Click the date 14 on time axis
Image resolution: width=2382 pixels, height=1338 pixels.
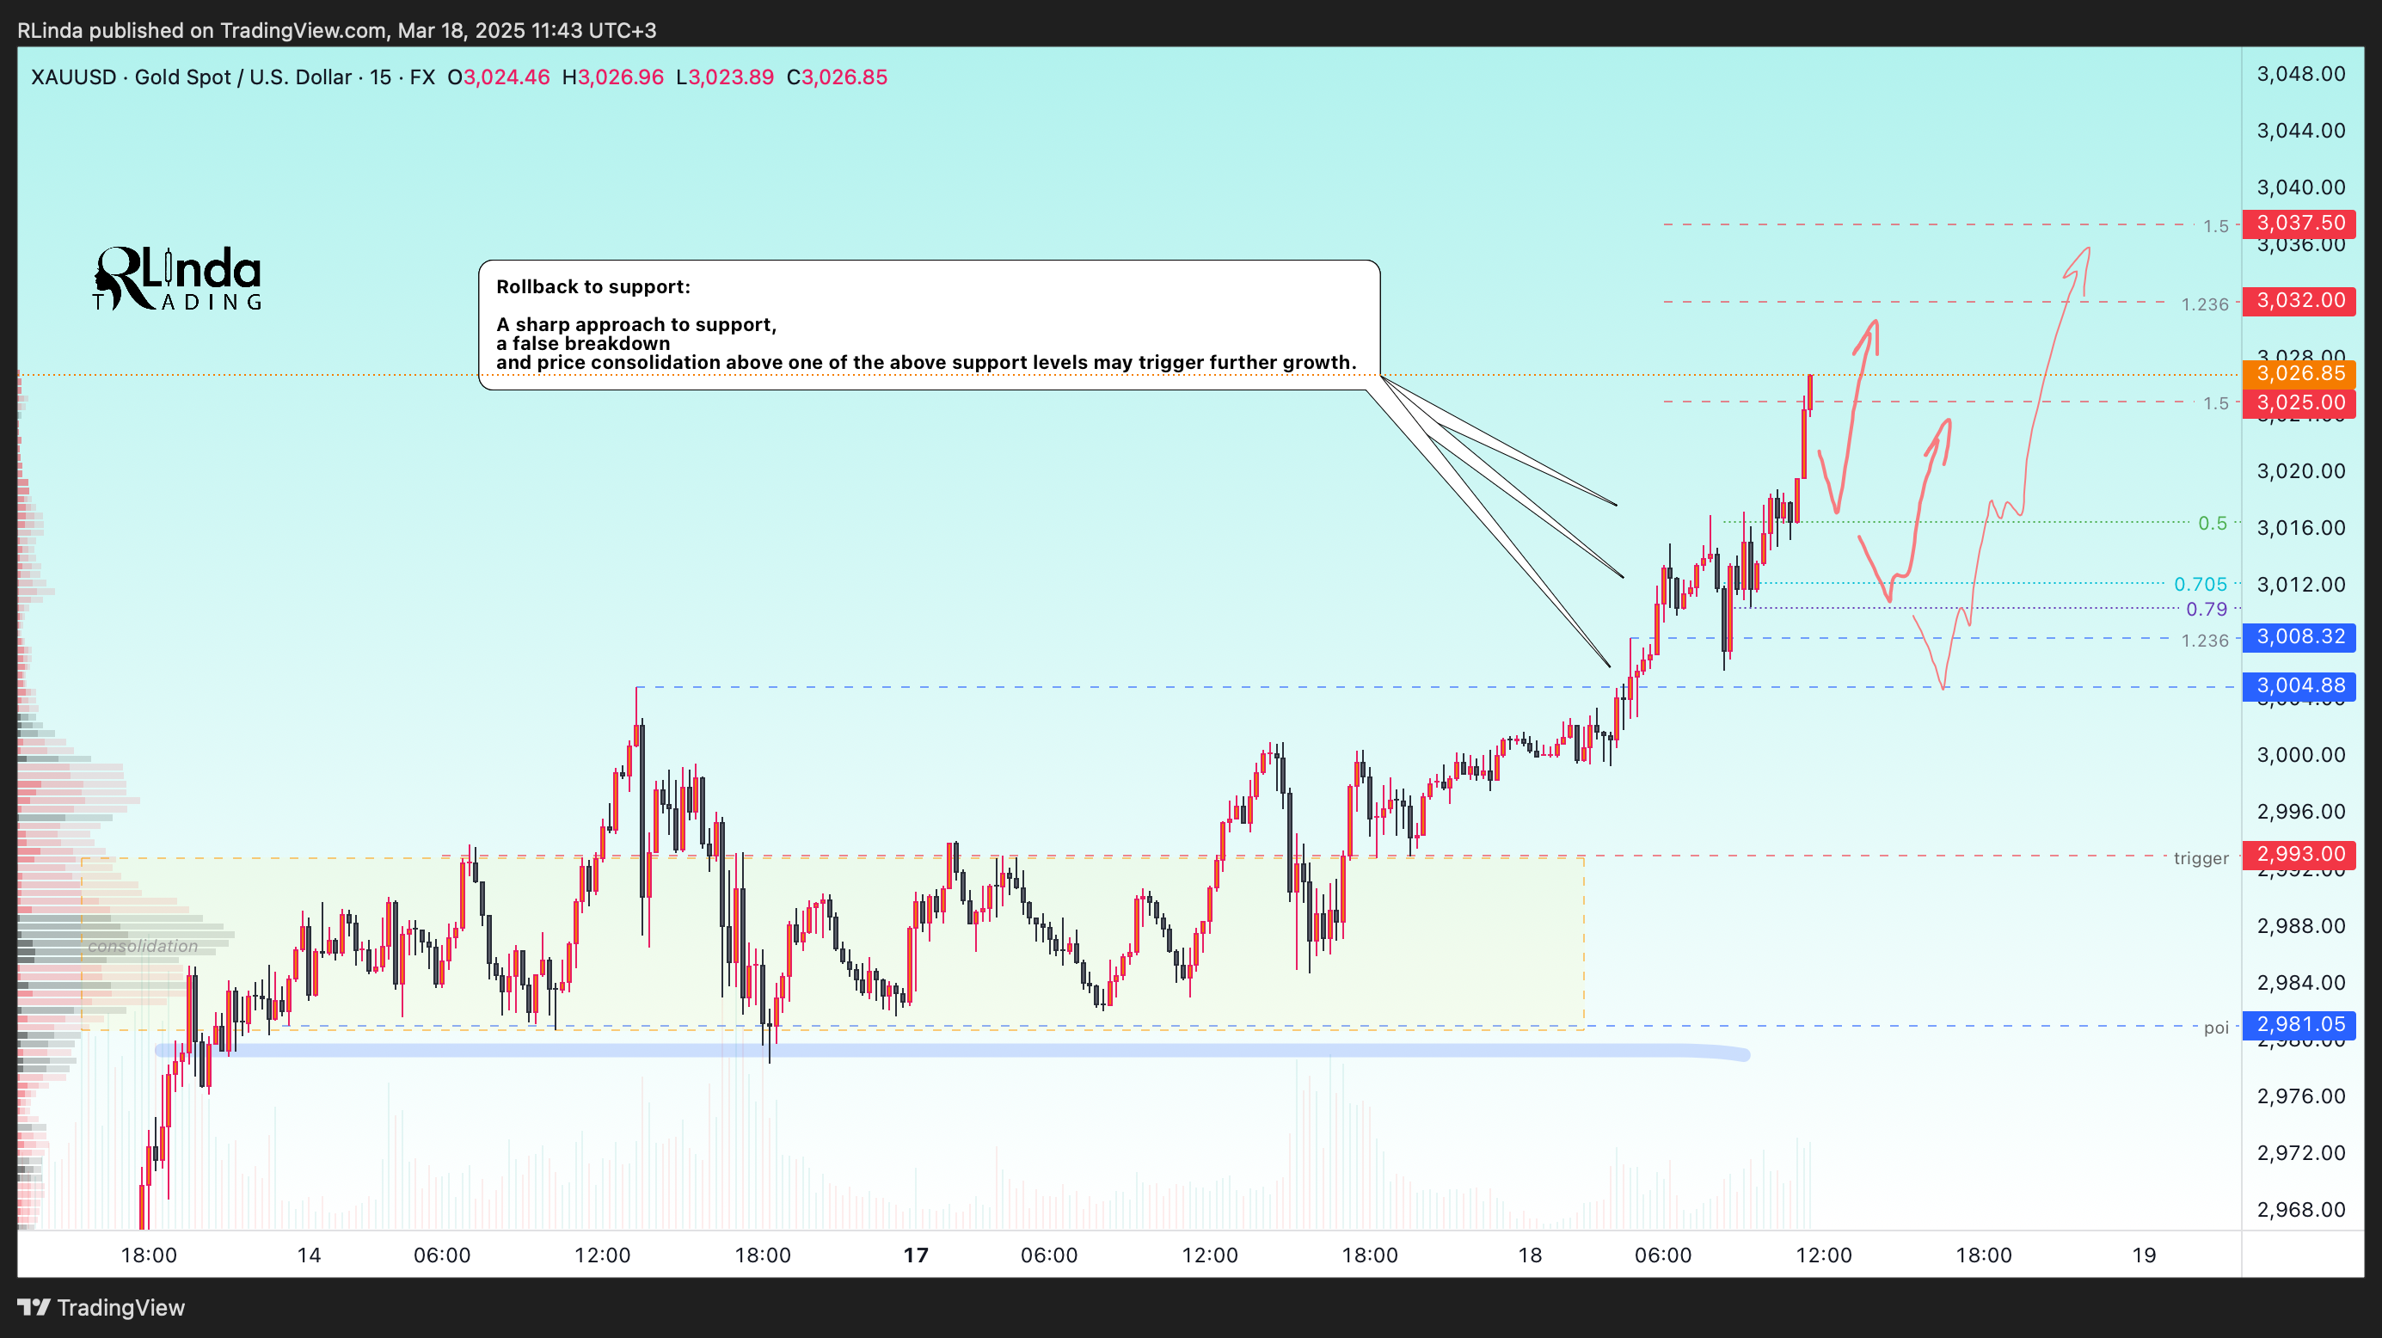pos(309,1255)
